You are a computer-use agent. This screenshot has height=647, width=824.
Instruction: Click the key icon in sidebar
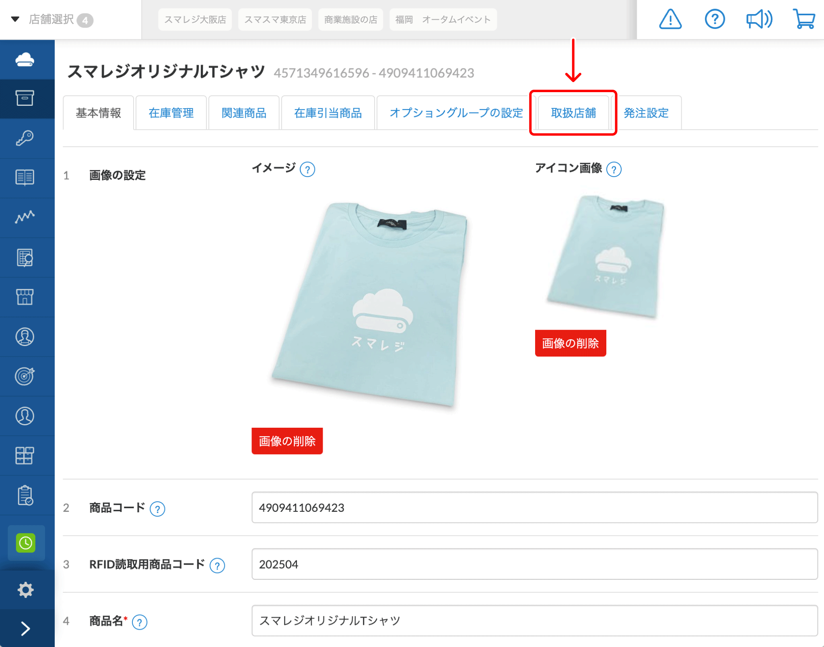25,138
